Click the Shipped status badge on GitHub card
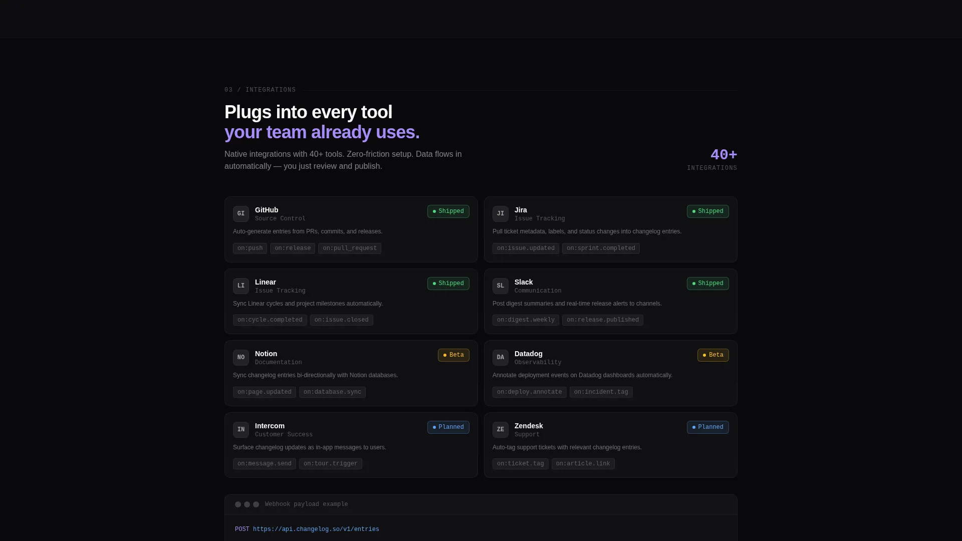Image resolution: width=962 pixels, height=541 pixels. [448, 211]
